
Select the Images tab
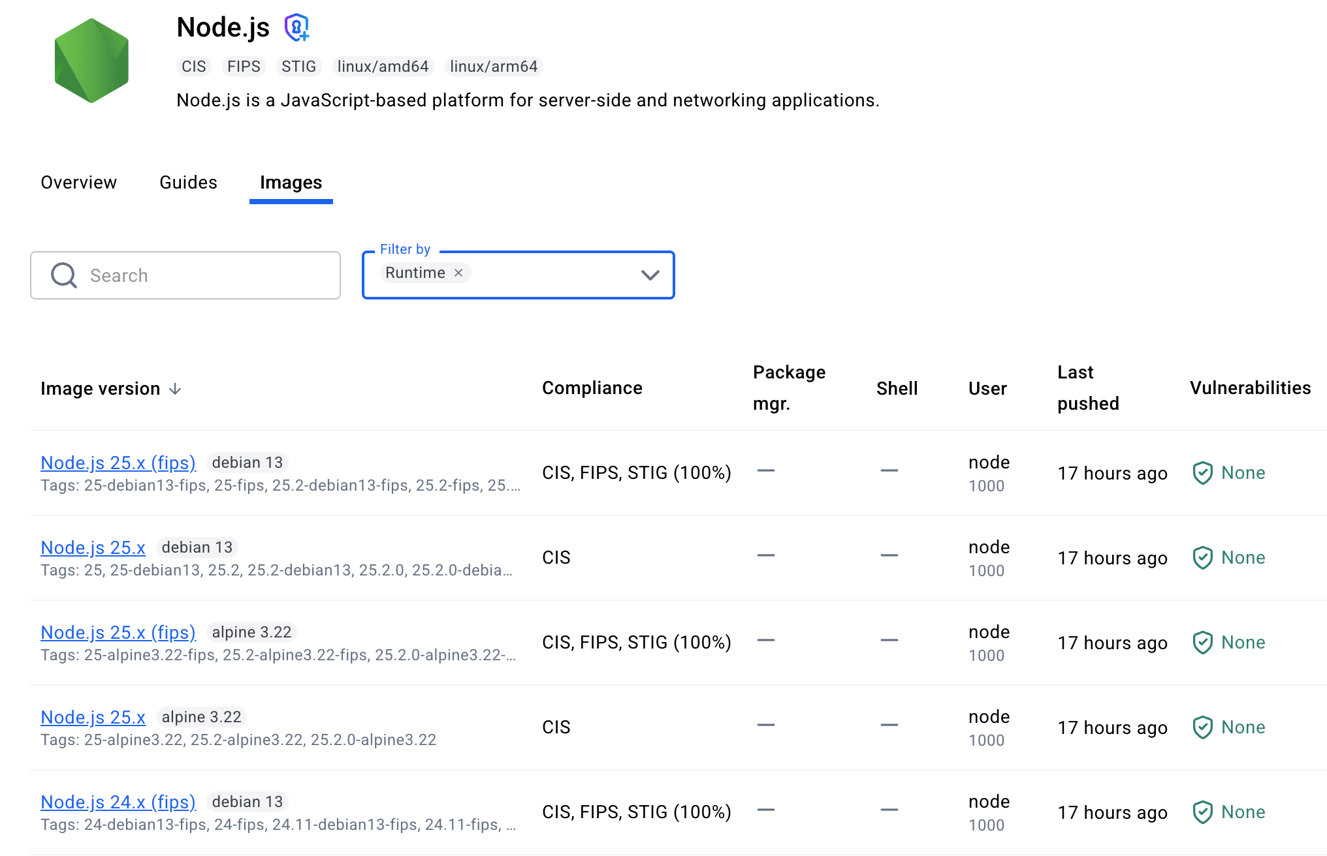point(291,183)
